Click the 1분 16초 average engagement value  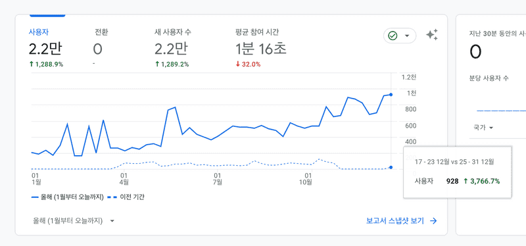[260, 49]
